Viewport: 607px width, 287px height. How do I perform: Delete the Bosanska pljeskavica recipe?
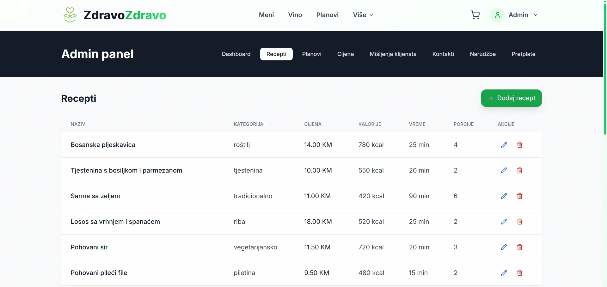coord(520,145)
